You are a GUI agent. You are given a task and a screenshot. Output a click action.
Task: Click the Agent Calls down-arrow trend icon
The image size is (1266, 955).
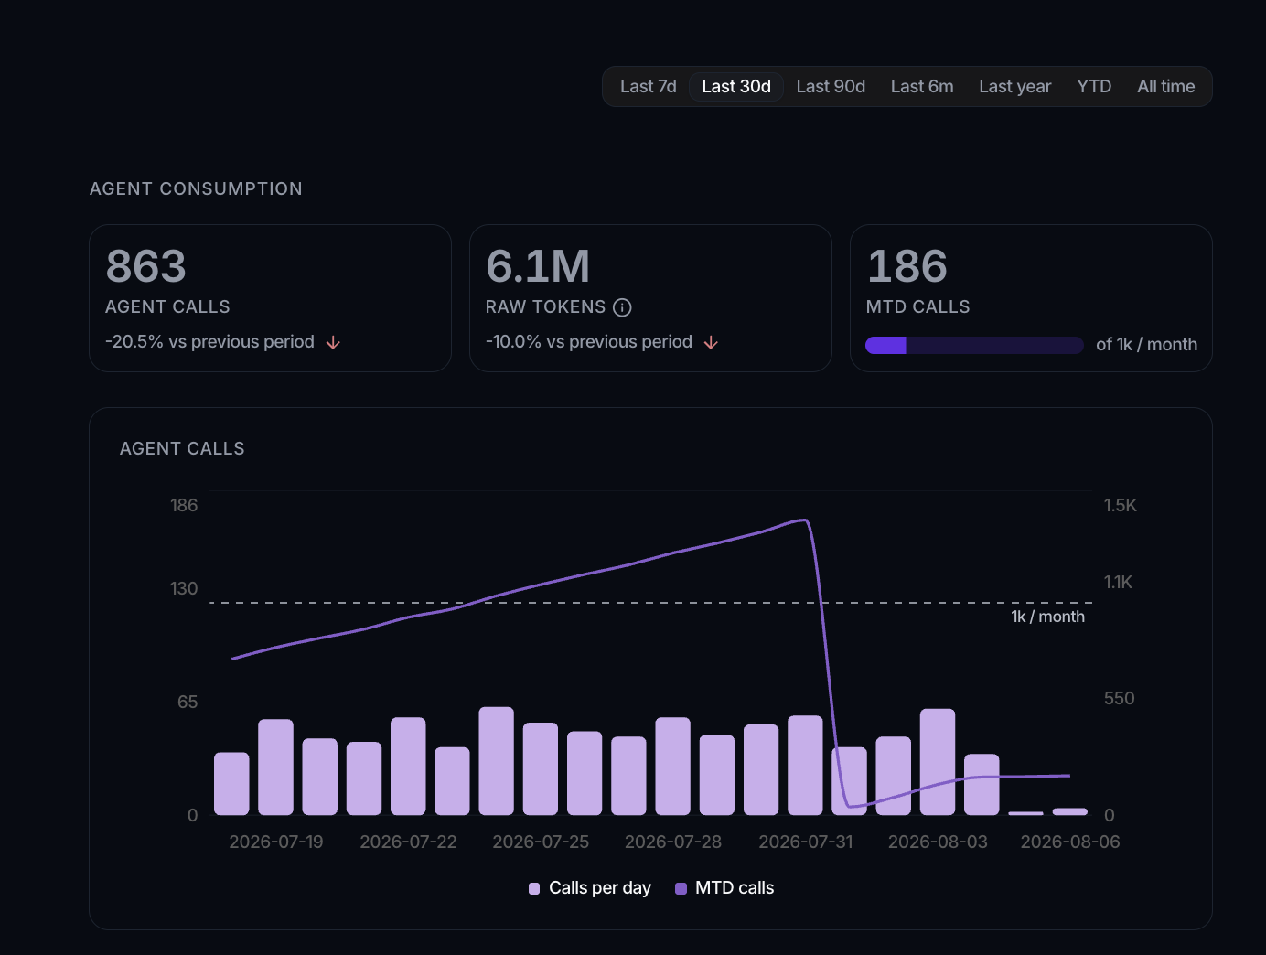[333, 342]
